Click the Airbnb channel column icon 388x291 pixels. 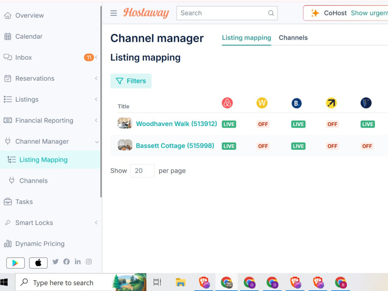[x=227, y=103]
